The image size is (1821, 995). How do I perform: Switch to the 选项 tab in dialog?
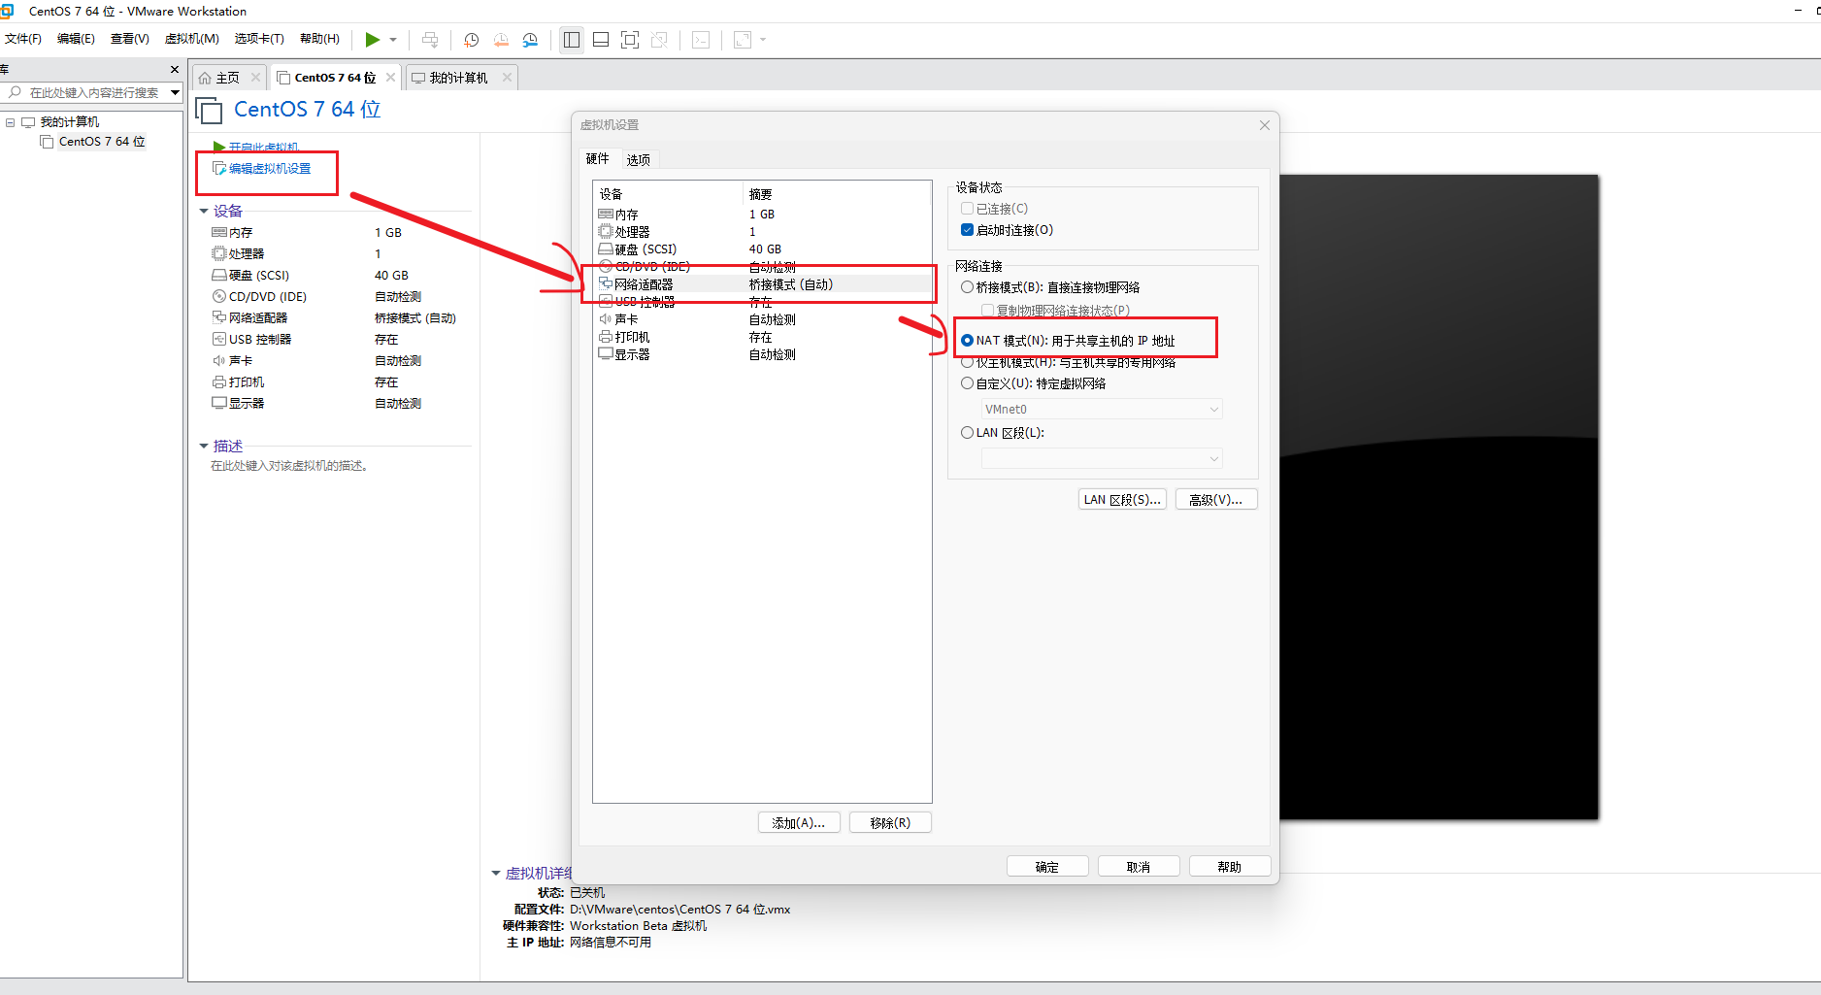(639, 160)
